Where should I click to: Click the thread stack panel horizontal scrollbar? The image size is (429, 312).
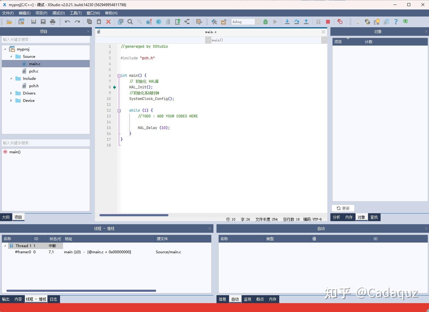tap(81, 291)
